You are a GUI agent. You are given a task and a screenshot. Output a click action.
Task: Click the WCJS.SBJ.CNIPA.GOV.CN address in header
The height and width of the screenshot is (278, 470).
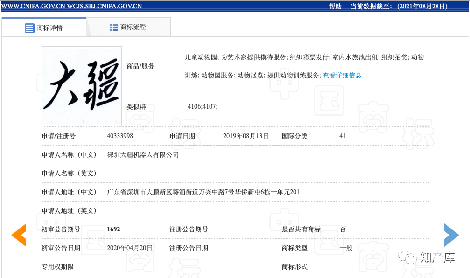(105, 6)
